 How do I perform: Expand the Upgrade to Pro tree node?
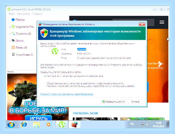pos(10,27)
